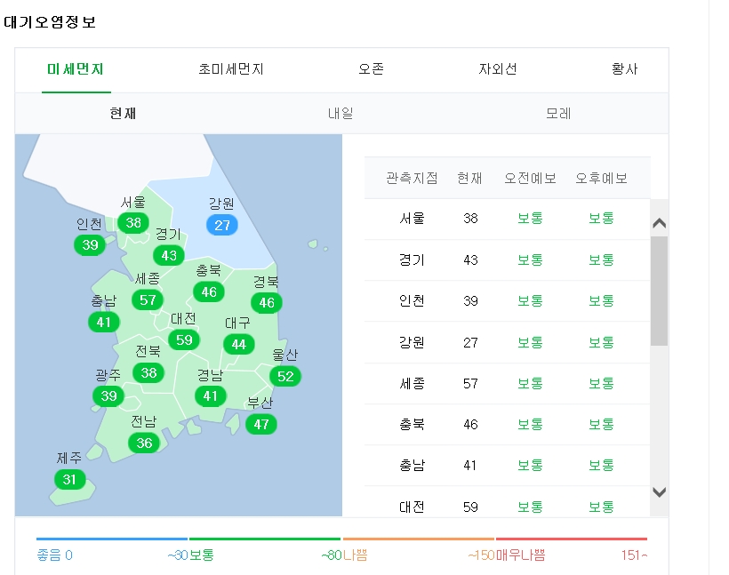Click the 전북 map marker showing 38

148,372
